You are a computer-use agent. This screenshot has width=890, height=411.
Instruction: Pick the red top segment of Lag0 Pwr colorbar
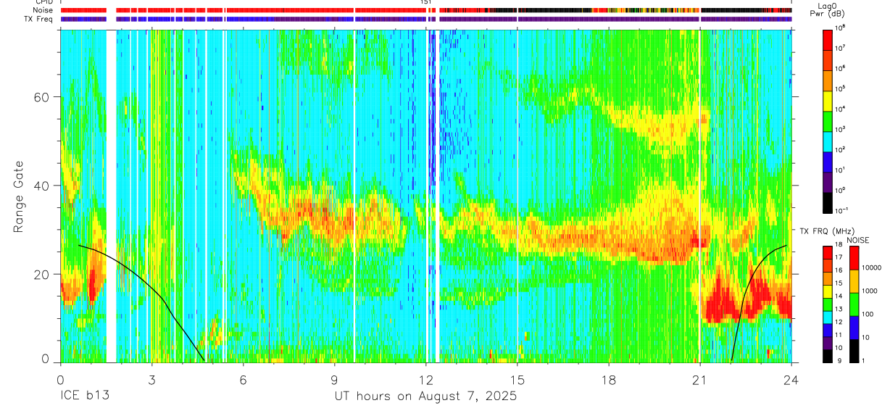828,39
